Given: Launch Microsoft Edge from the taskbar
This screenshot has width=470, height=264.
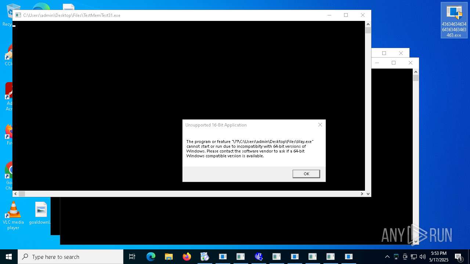Looking at the screenshot, I should (x=151, y=257).
